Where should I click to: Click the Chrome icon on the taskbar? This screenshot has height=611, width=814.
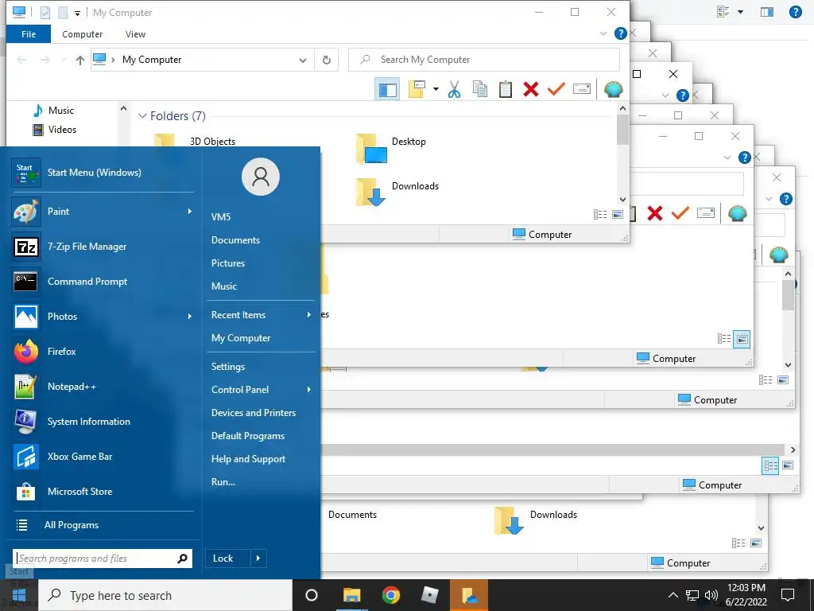pyautogui.click(x=391, y=595)
